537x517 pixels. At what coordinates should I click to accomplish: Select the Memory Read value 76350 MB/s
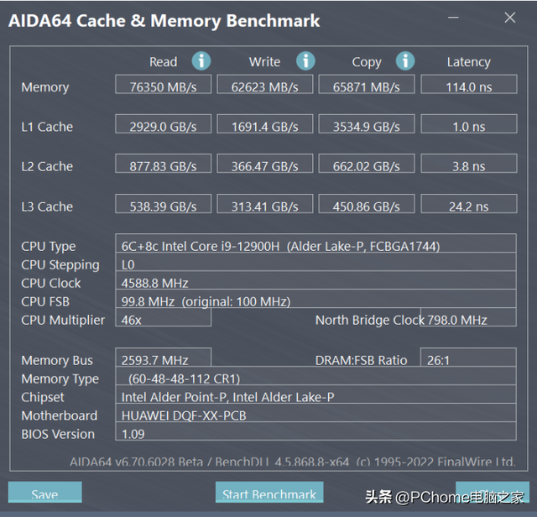coord(164,86)
